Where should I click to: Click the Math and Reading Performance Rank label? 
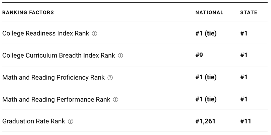(x=56, y=99)
